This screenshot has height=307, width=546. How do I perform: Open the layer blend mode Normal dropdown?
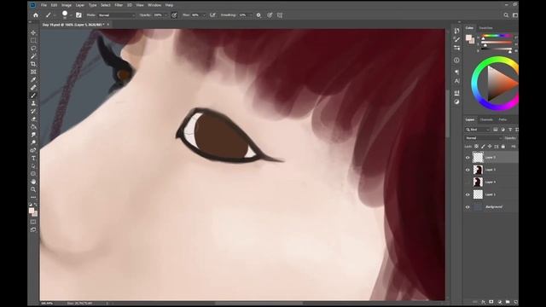(x=484, y=138)
